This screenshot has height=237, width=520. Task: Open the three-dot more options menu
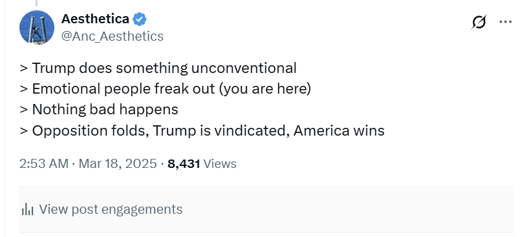point(505,22)
